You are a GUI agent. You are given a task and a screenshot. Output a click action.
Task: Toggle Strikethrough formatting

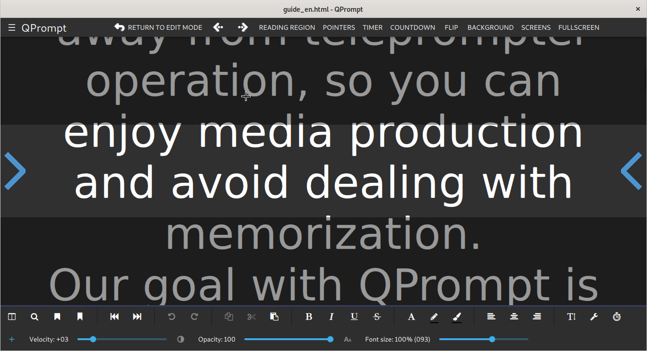pyautogui.click(x=377, y=317)
